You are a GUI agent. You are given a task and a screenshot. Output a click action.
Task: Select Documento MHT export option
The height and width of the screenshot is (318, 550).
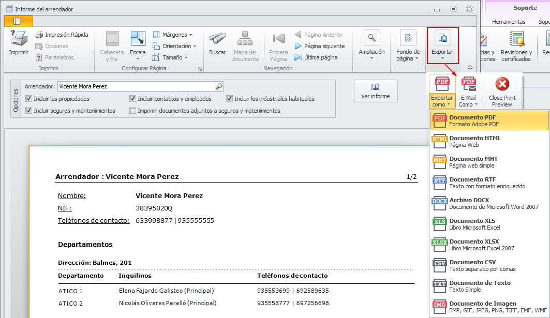[489, 162]
